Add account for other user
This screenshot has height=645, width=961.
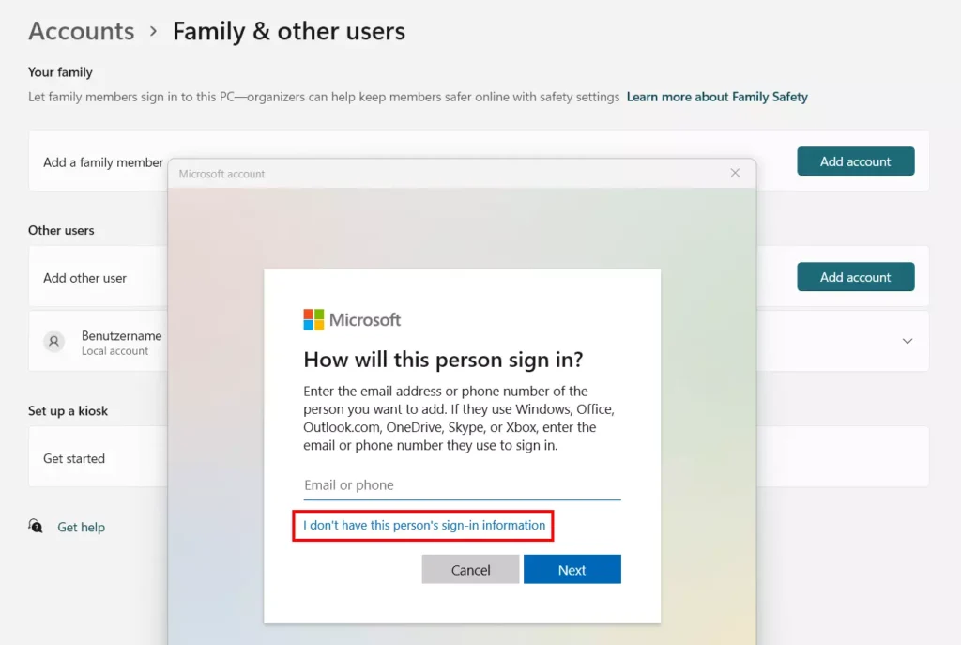856,277
